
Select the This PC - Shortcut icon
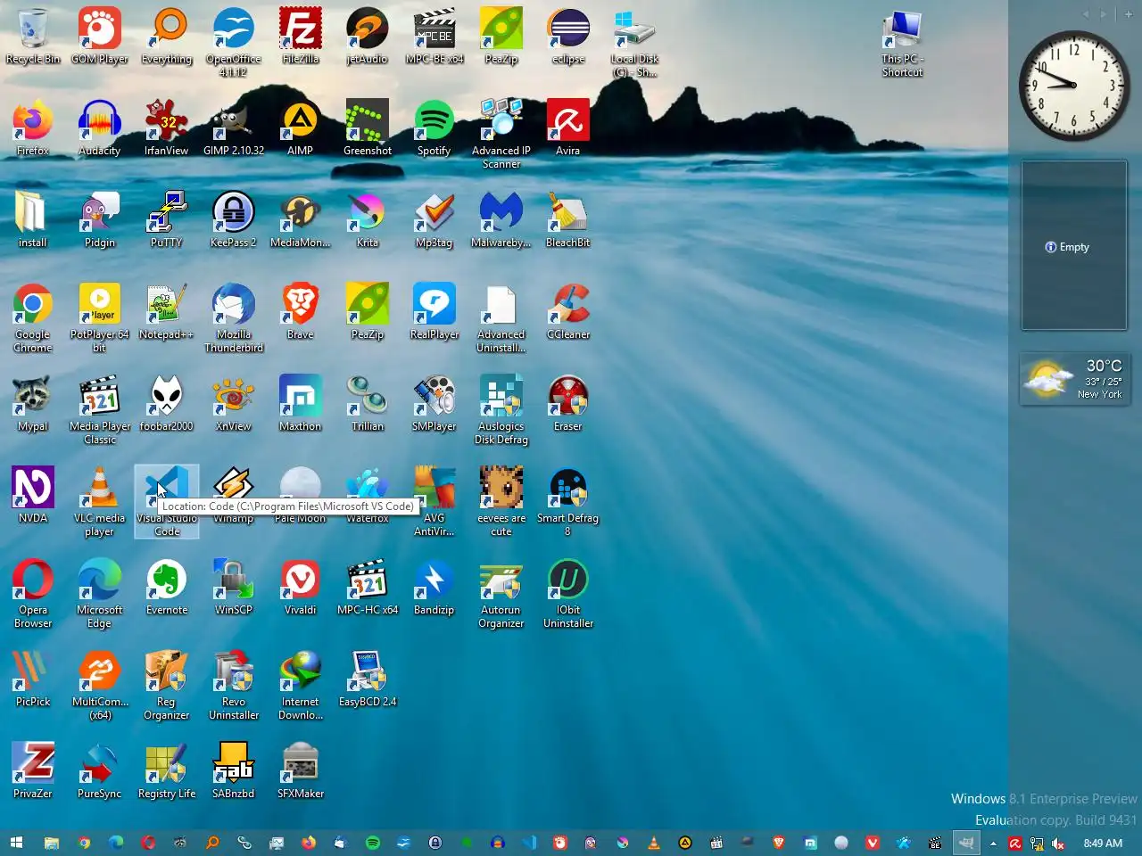[x=903, y=43]
